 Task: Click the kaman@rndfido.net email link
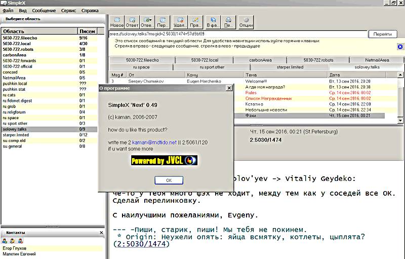154,142
